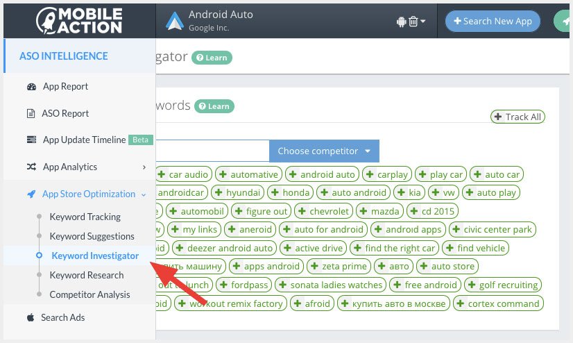Click Search Ads apple icon
This screenshot has width=573, height=343.
(31, 317)
